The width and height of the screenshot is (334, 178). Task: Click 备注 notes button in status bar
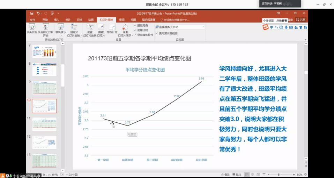click(x=225, y=174)
